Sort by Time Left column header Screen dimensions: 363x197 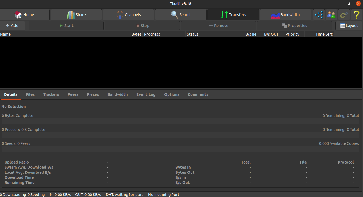[x=319, y=34]
